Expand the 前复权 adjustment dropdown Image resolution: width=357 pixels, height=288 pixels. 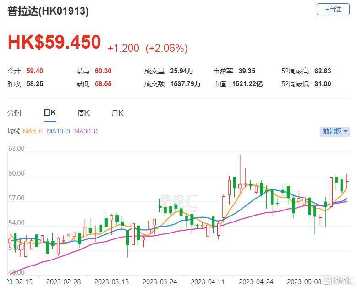click(x=335, y=131)
